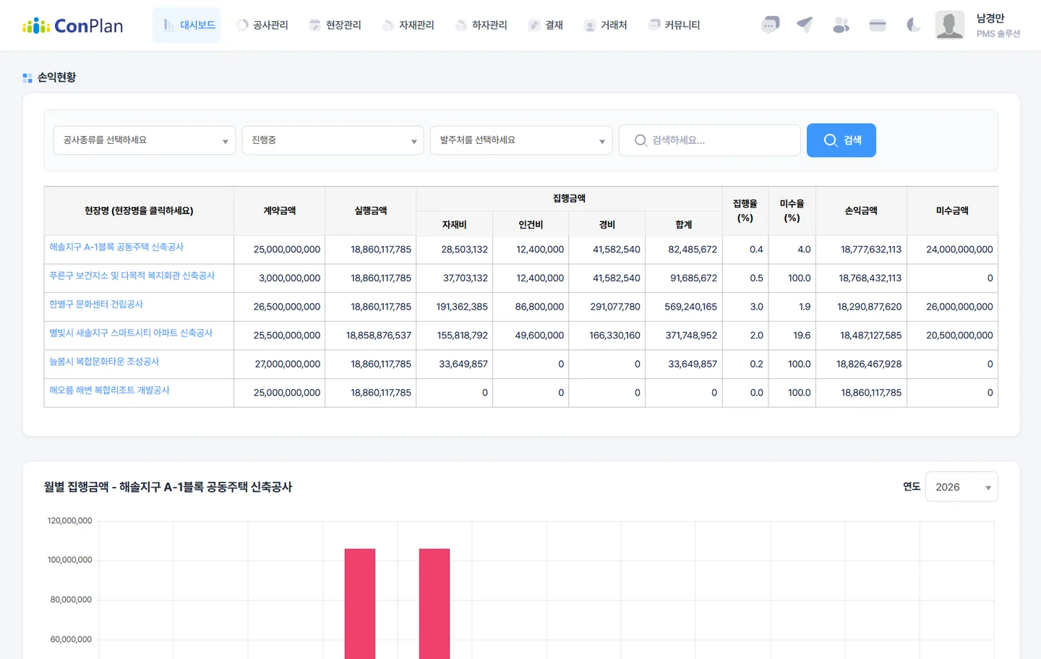
Task: Open site 푸른구 보건지소 및 다목적 복지회관 신축공사
Action: click(132, 276)
